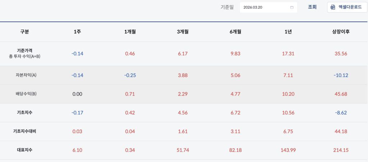Click the 214.15 value in 대표지수 row

coord(341,150)
